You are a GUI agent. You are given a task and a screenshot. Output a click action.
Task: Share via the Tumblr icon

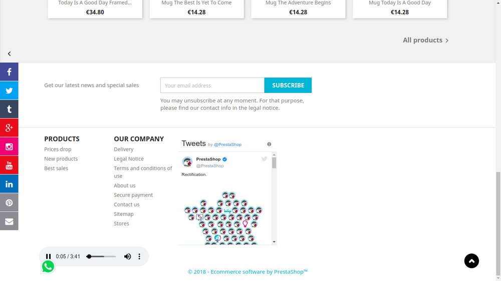click(9, 109)
